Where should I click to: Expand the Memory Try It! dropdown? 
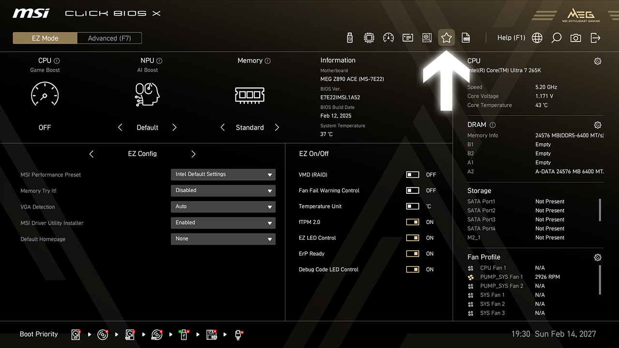[x=223, y=190]
